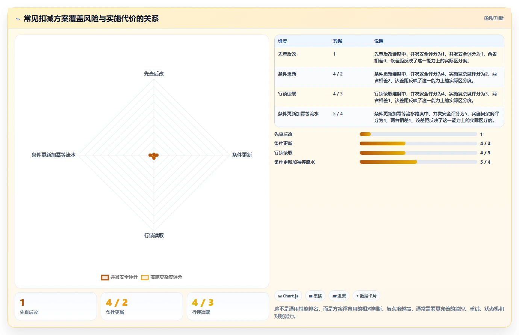
Task: Click the lightning icon beside the title
Action: click(18, 19)
